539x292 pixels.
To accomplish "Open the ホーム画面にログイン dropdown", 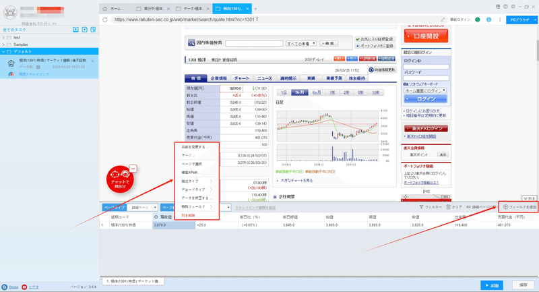I will pyautogui.click(x=425, y=90).
